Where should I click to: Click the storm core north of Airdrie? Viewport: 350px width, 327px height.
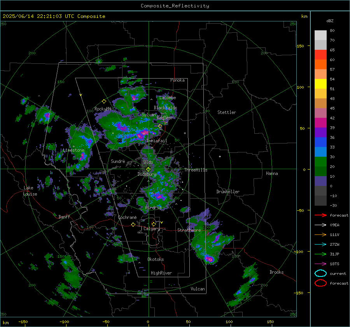coord(159,197)
